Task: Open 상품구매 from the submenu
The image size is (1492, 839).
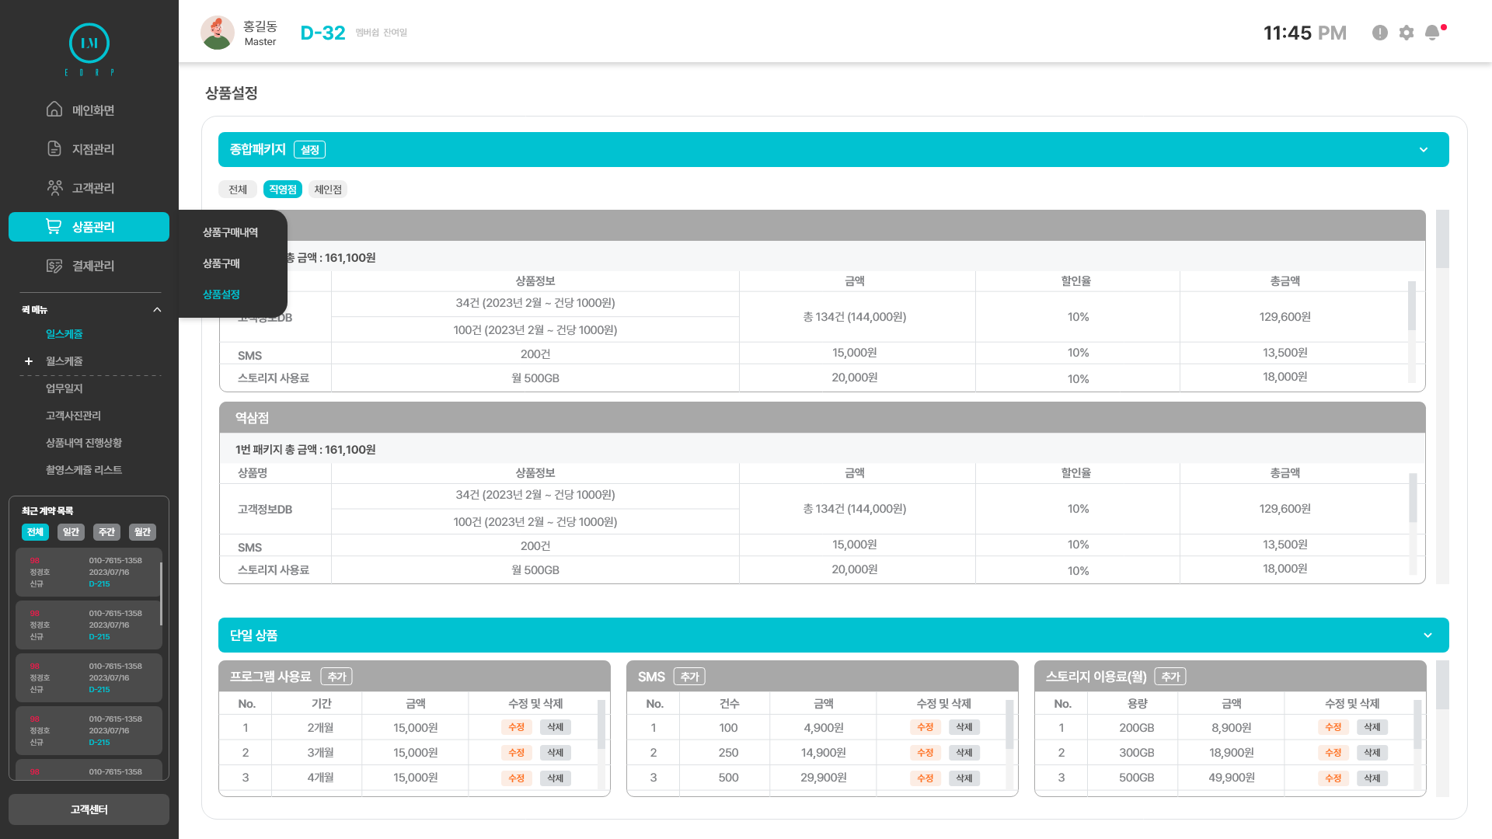Action: point(221,263)
